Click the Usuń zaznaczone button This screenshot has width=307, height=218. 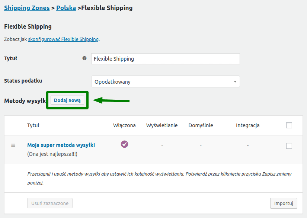coord(50,203)
